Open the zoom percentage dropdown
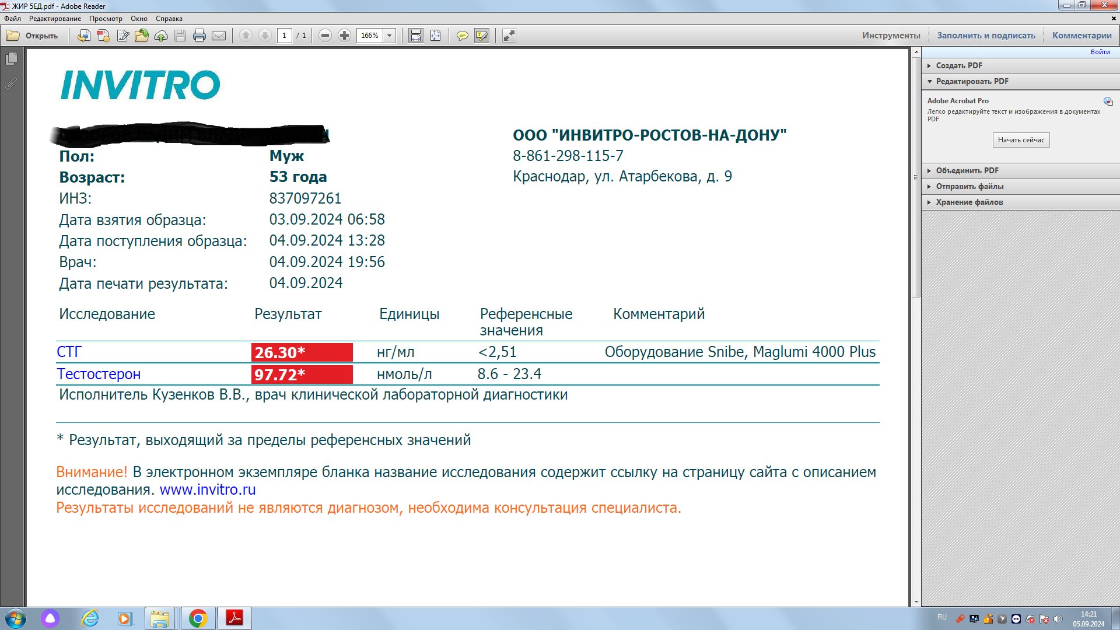Viewport: 1120px width, 630px height. [390, 36]
